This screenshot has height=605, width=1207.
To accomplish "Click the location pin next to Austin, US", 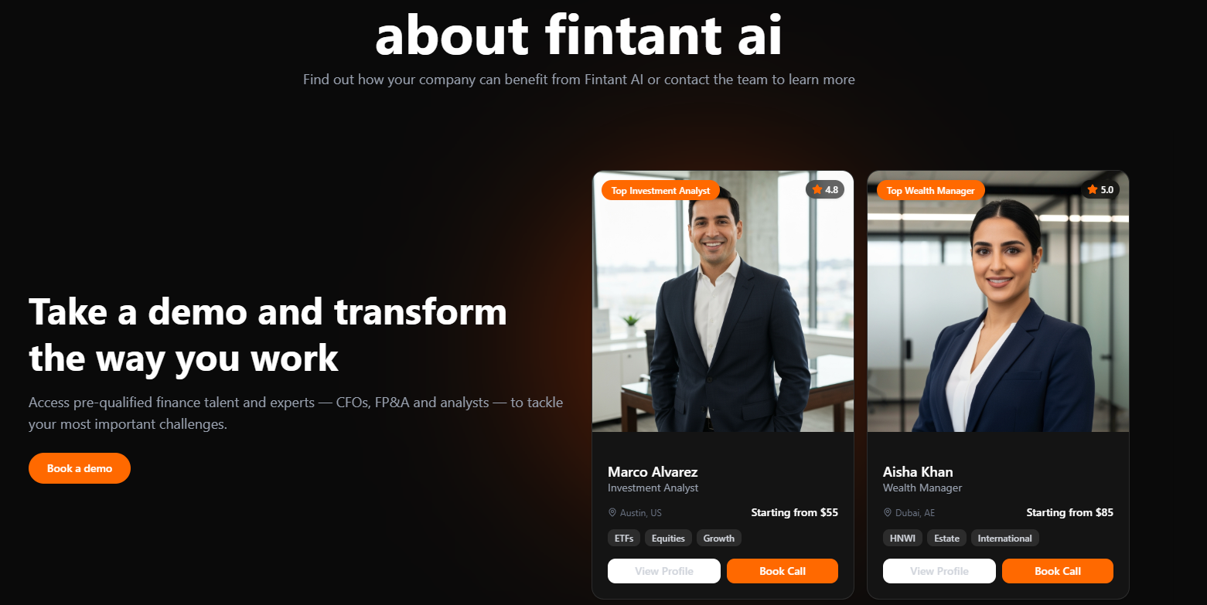I will click(x=612, y=512).
